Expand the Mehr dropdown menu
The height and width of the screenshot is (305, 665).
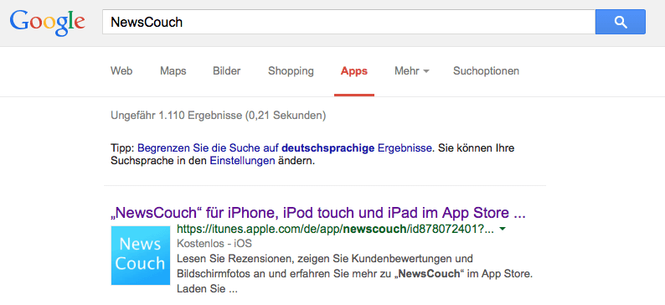pos(412,71)
